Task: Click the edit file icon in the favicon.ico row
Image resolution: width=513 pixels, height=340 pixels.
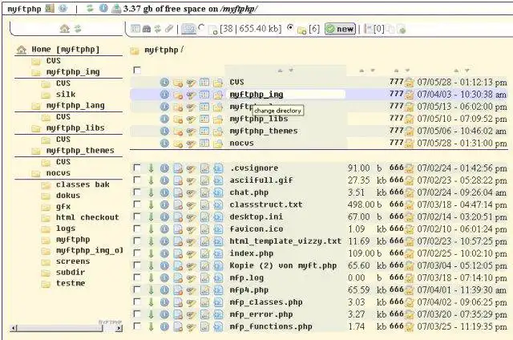Action: [x=204, y=229]
